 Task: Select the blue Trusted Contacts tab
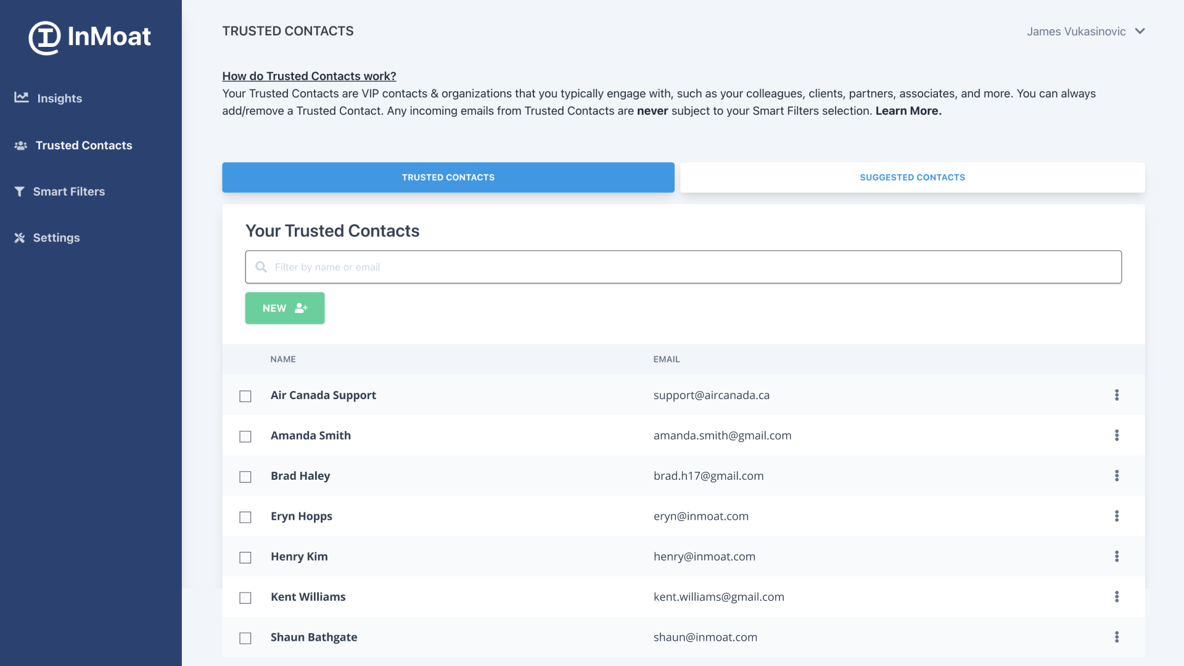coord(448,178)
